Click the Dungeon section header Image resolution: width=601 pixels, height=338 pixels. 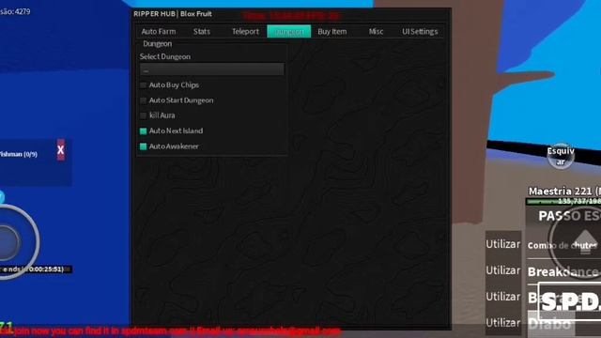(x=157, y=44)
